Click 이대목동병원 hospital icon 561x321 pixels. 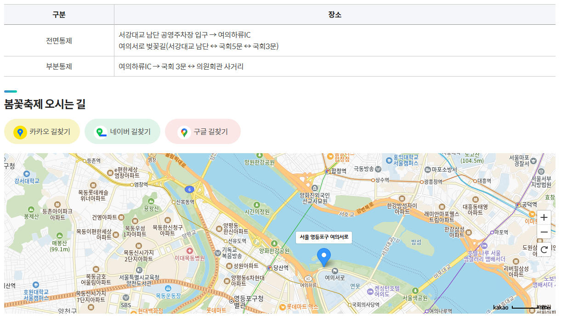tap(190, 251)
